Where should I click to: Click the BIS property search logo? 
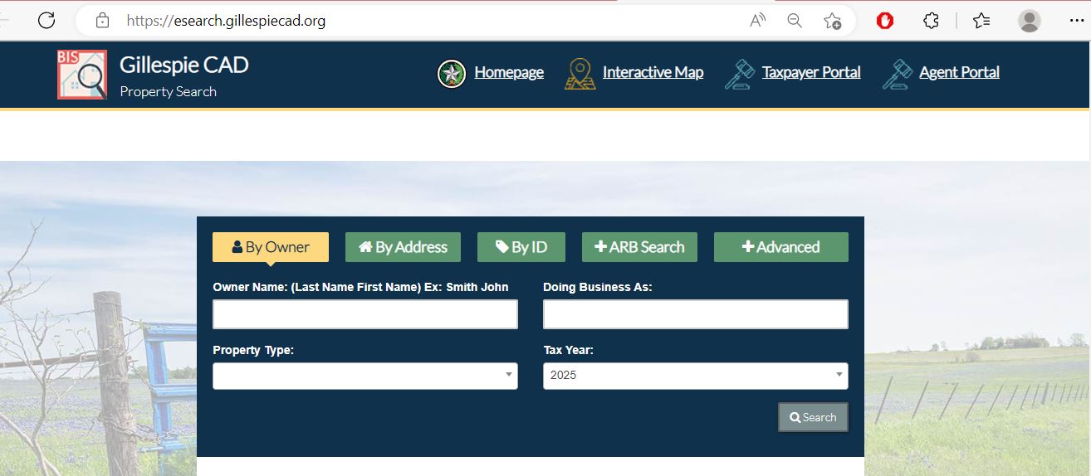click(81, 75)
